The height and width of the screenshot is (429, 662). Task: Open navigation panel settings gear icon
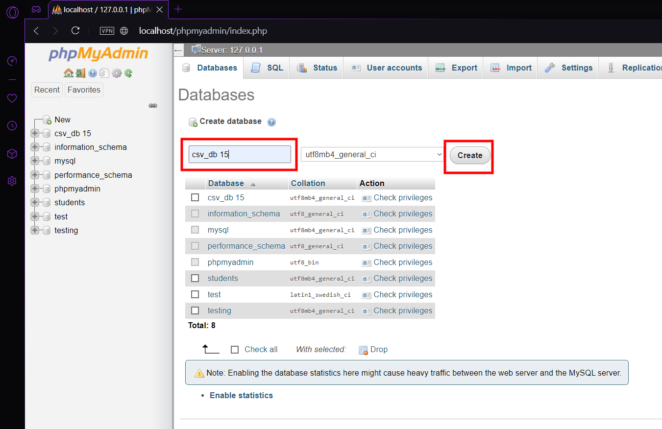coord(117,73)
